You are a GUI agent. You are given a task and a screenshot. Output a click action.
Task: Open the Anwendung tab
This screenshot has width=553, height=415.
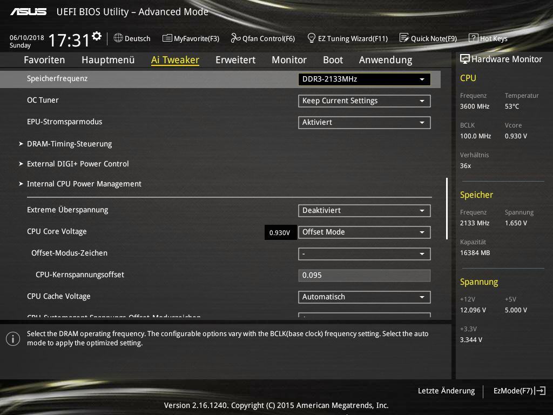point(386,60)
